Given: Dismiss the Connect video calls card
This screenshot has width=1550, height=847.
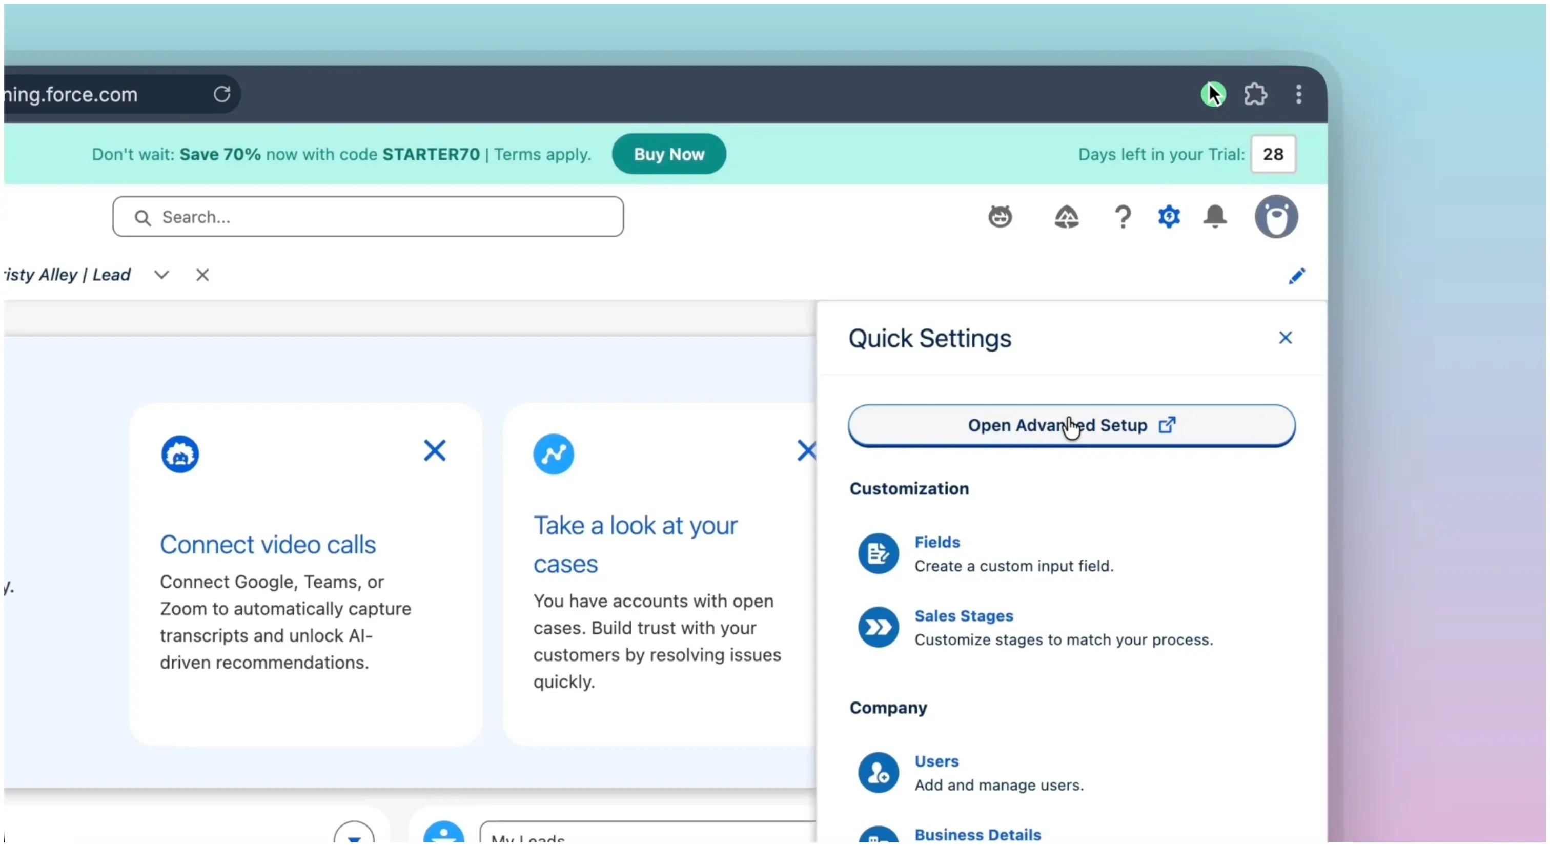Looking at the screenshot, I should tap(435, 450).
